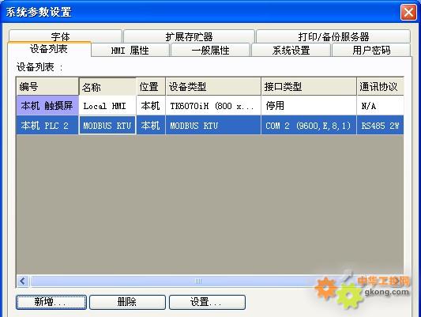Open the 一般属性 tab
Image resolution: width=421 pixels, height=317 pixels.
210,50
